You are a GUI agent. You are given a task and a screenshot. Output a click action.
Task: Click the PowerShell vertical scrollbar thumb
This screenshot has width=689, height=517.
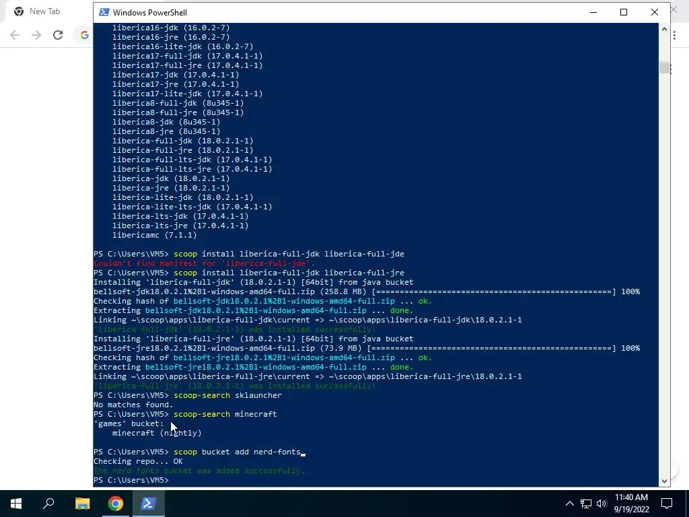click(664, 68)
